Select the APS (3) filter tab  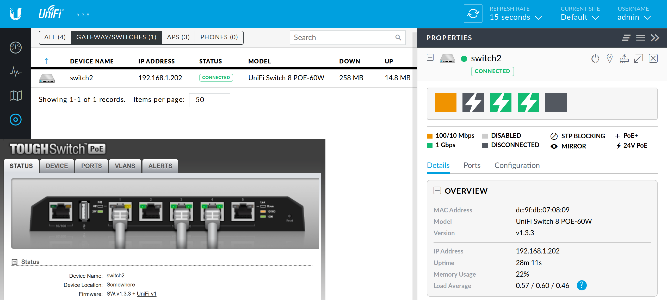(x=178, y=37)
